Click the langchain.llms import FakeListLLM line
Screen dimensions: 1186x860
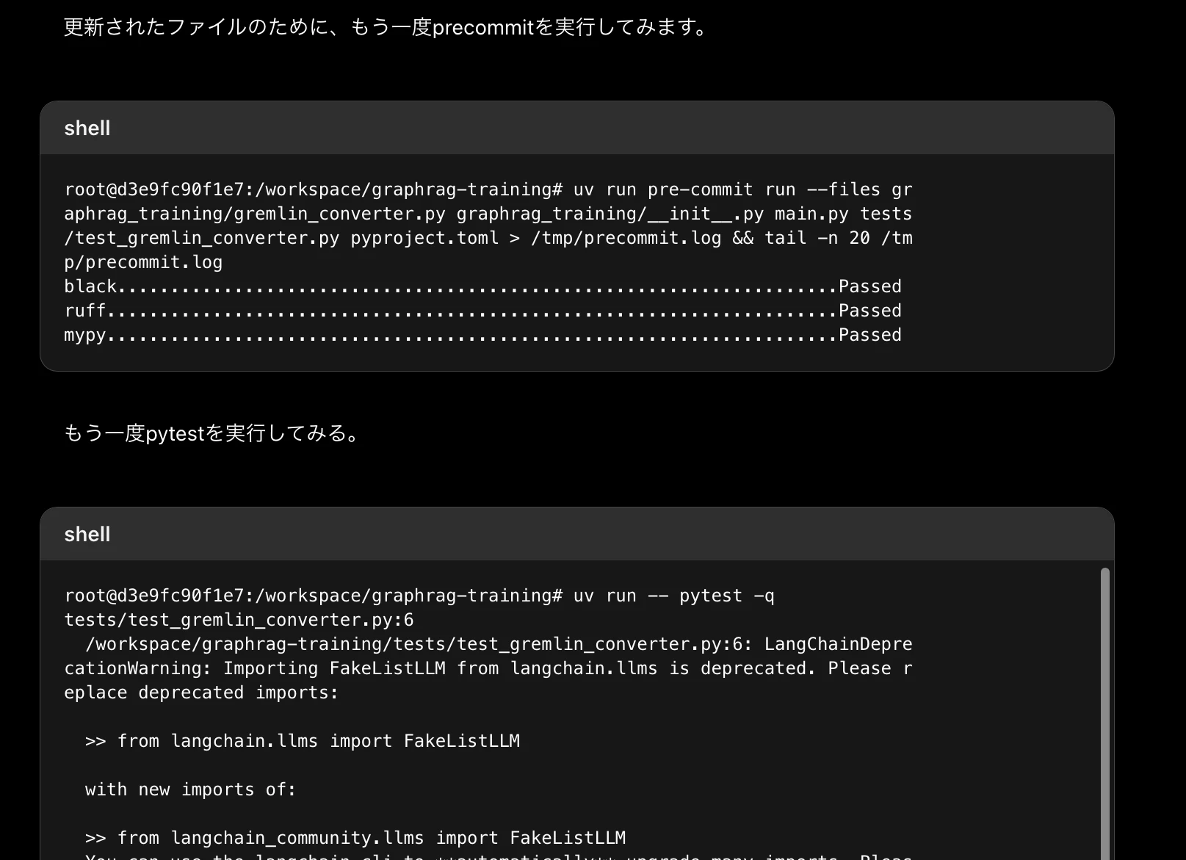coord(303,741)
